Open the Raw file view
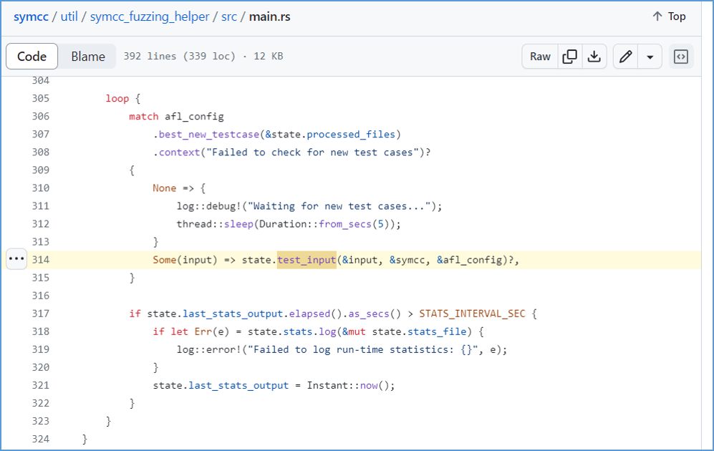Image resolution: width=714 pixels, height=451 pixels. 540,57
